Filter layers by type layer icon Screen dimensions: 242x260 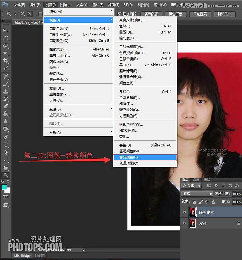(x=223, y=186)
